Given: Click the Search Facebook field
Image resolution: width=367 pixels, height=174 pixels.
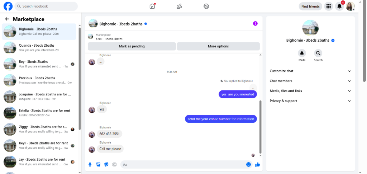Looking at the screenshot, I should (x=46, y=6).
